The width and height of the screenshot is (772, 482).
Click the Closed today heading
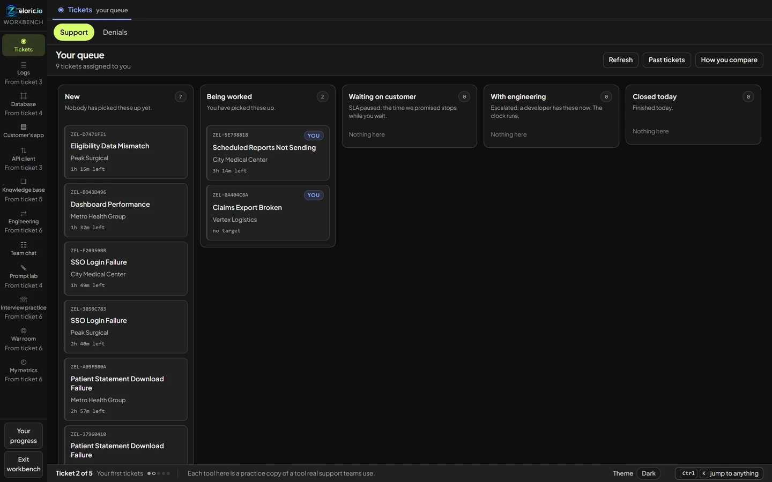point(655,97)
